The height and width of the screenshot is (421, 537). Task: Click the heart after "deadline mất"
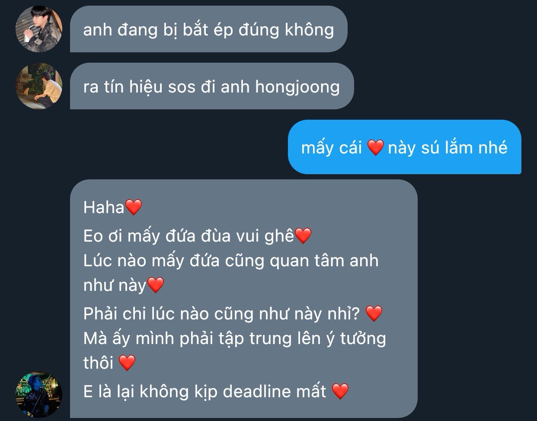(x=340, y=391)
